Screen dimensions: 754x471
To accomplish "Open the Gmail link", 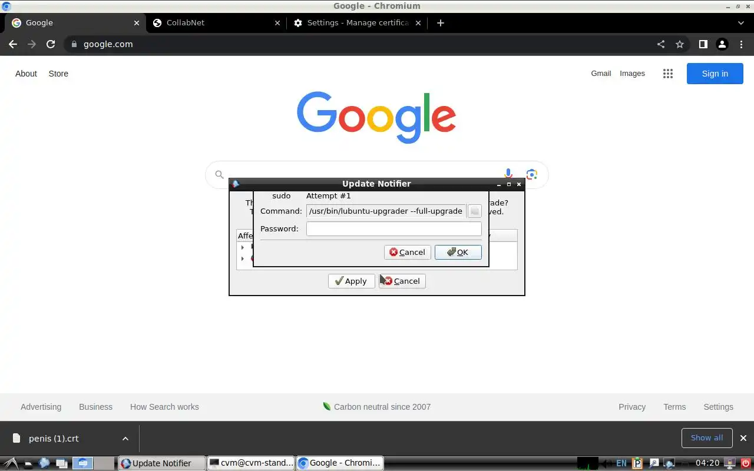I will click(x=601, y=74).
